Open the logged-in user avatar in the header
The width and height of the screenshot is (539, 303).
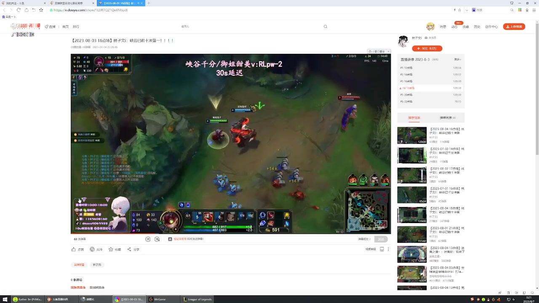click(430, 27)
